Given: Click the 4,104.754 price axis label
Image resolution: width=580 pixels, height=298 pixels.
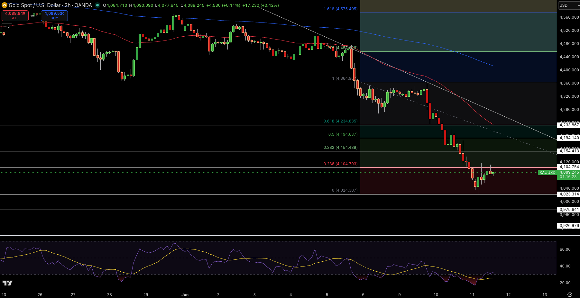Looking at the screenshot, I should pyautogui.click(x=569, y=167).
